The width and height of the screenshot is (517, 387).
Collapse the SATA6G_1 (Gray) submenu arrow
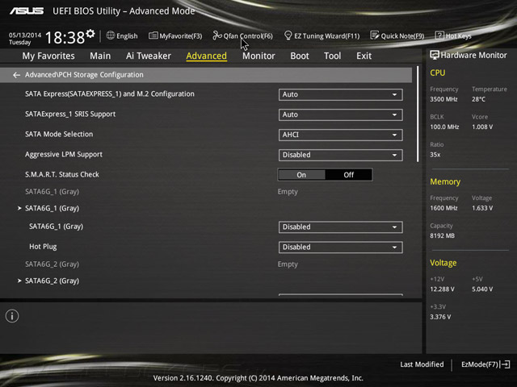[x=19, y=208]
